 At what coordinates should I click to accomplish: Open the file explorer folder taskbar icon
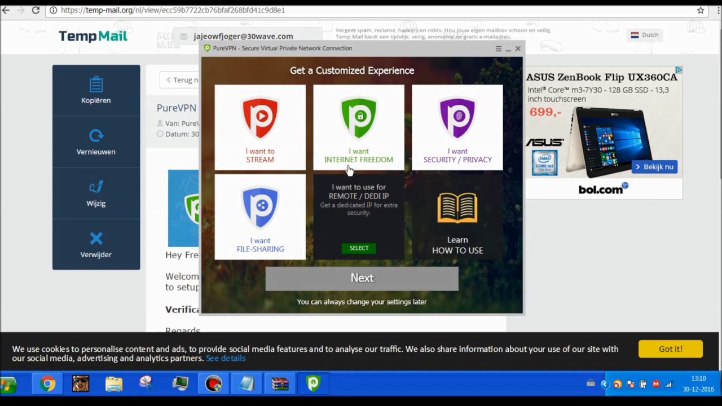coord(114,384)
